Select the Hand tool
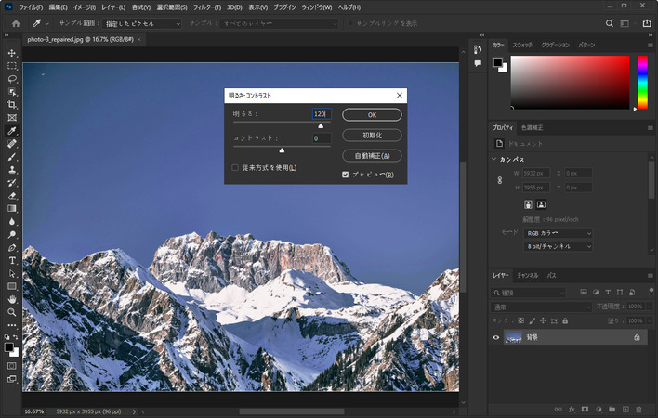The width and height of the screenshot is (658, 418). coord(12,299)
